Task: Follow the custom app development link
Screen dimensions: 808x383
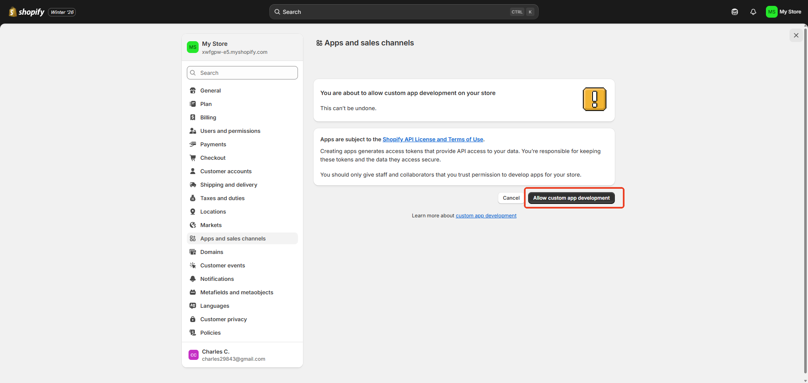Action: pos(486,216)
